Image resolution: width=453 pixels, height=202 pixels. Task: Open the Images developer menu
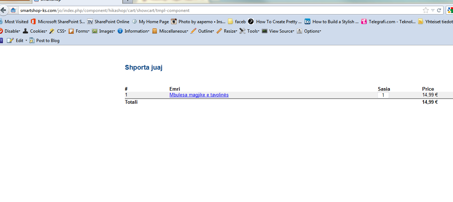coord(103,31)
